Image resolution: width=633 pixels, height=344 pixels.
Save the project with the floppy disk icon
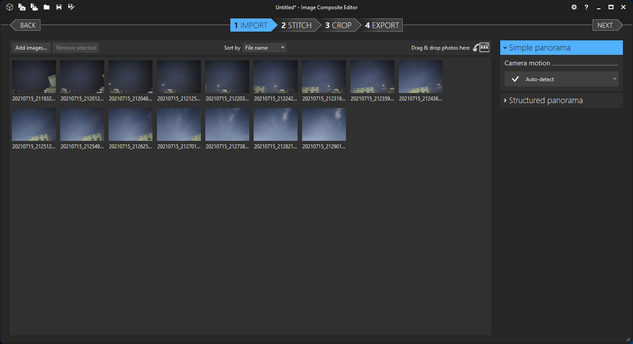(x=59, y=7)
